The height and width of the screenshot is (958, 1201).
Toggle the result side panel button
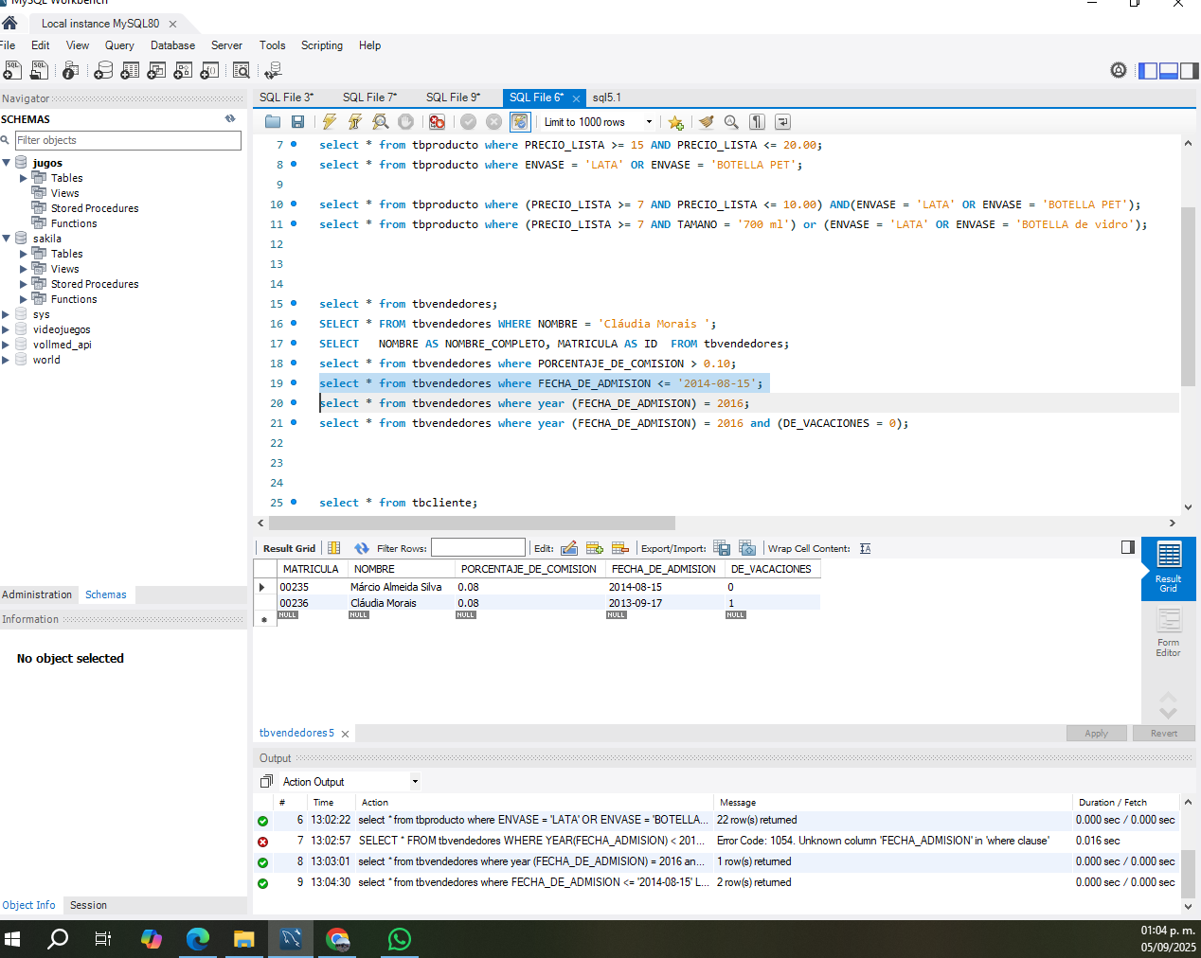point(1128,547)
